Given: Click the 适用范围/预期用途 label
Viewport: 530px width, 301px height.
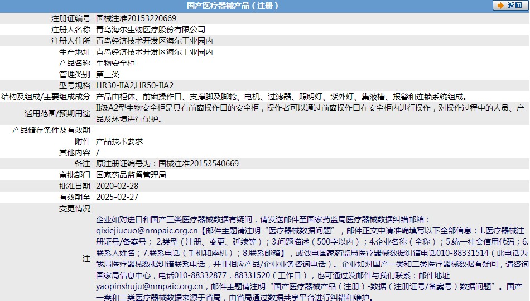Looking at the screenshot, I should (x=57, y=113).
